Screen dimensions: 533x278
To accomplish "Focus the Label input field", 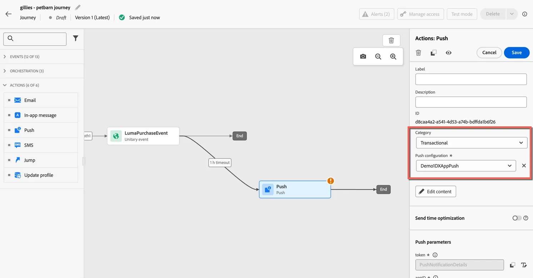I will (x=471, y=79).
